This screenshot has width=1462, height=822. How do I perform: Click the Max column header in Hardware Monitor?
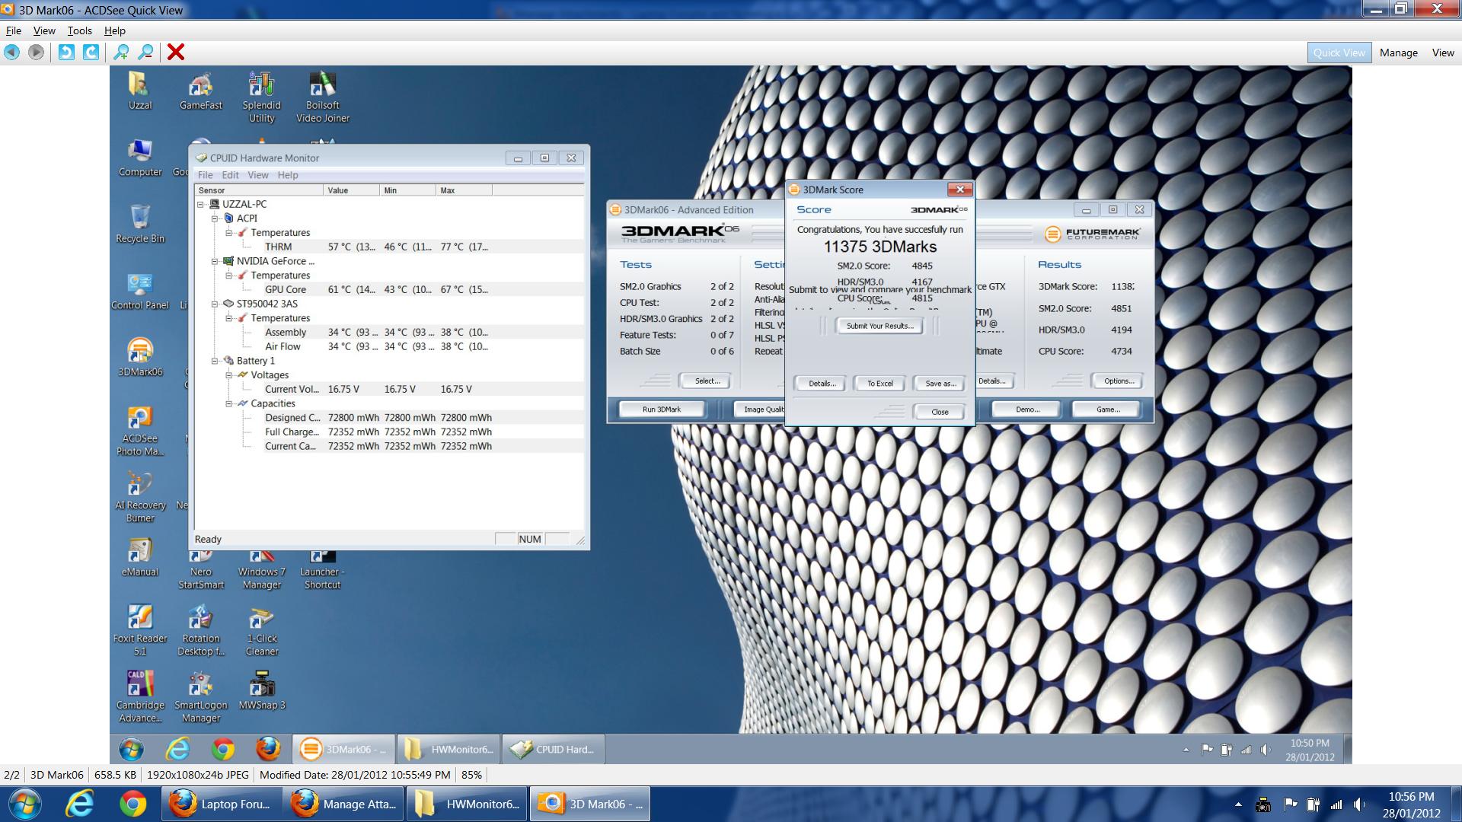pos(464,190)
